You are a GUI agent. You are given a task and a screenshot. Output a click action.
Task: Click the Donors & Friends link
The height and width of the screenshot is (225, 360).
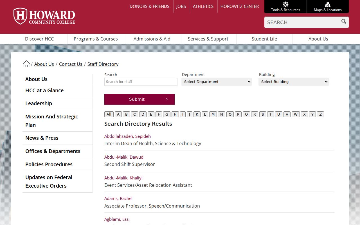pos(149,6)
